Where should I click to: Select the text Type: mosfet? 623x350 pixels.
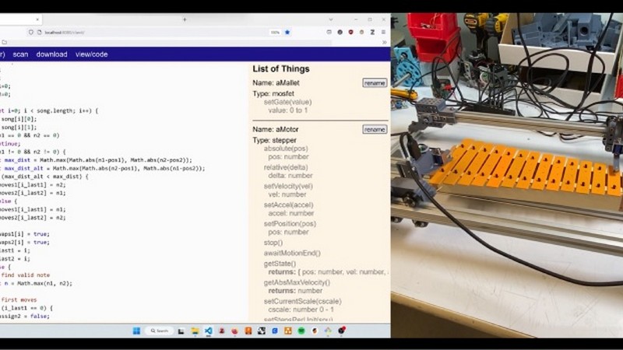click(273, 93)
